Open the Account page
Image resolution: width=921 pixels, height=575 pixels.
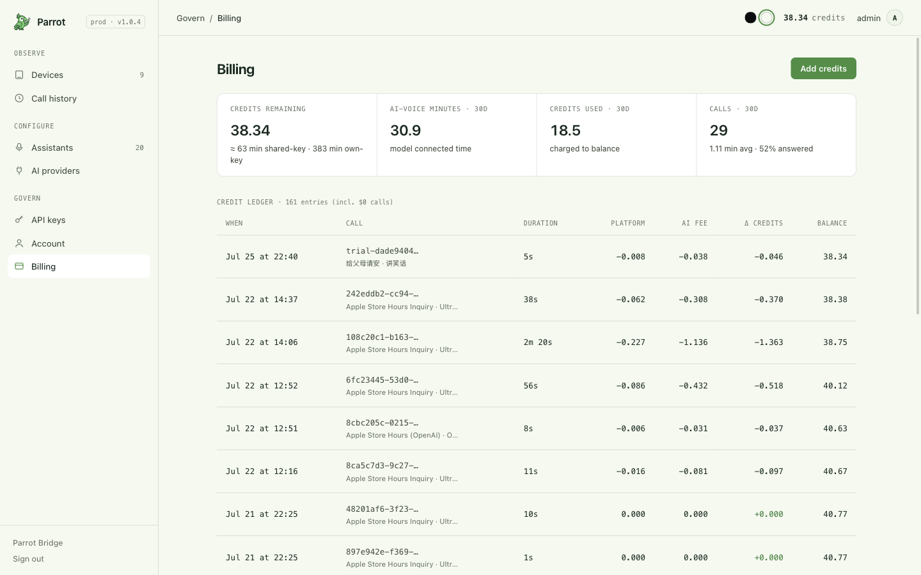coord(79,243)
